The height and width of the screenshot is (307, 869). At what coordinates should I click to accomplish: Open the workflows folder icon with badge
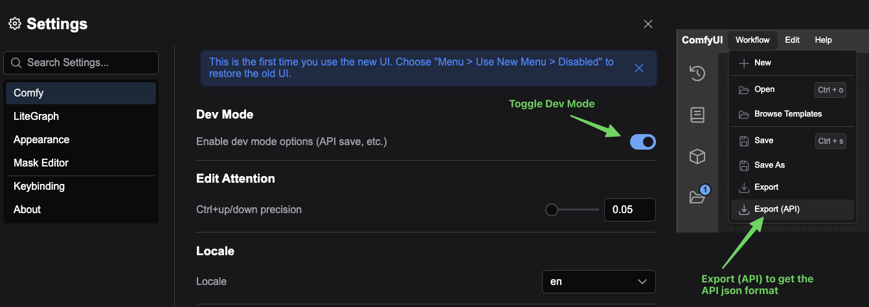tap(697, 197)
